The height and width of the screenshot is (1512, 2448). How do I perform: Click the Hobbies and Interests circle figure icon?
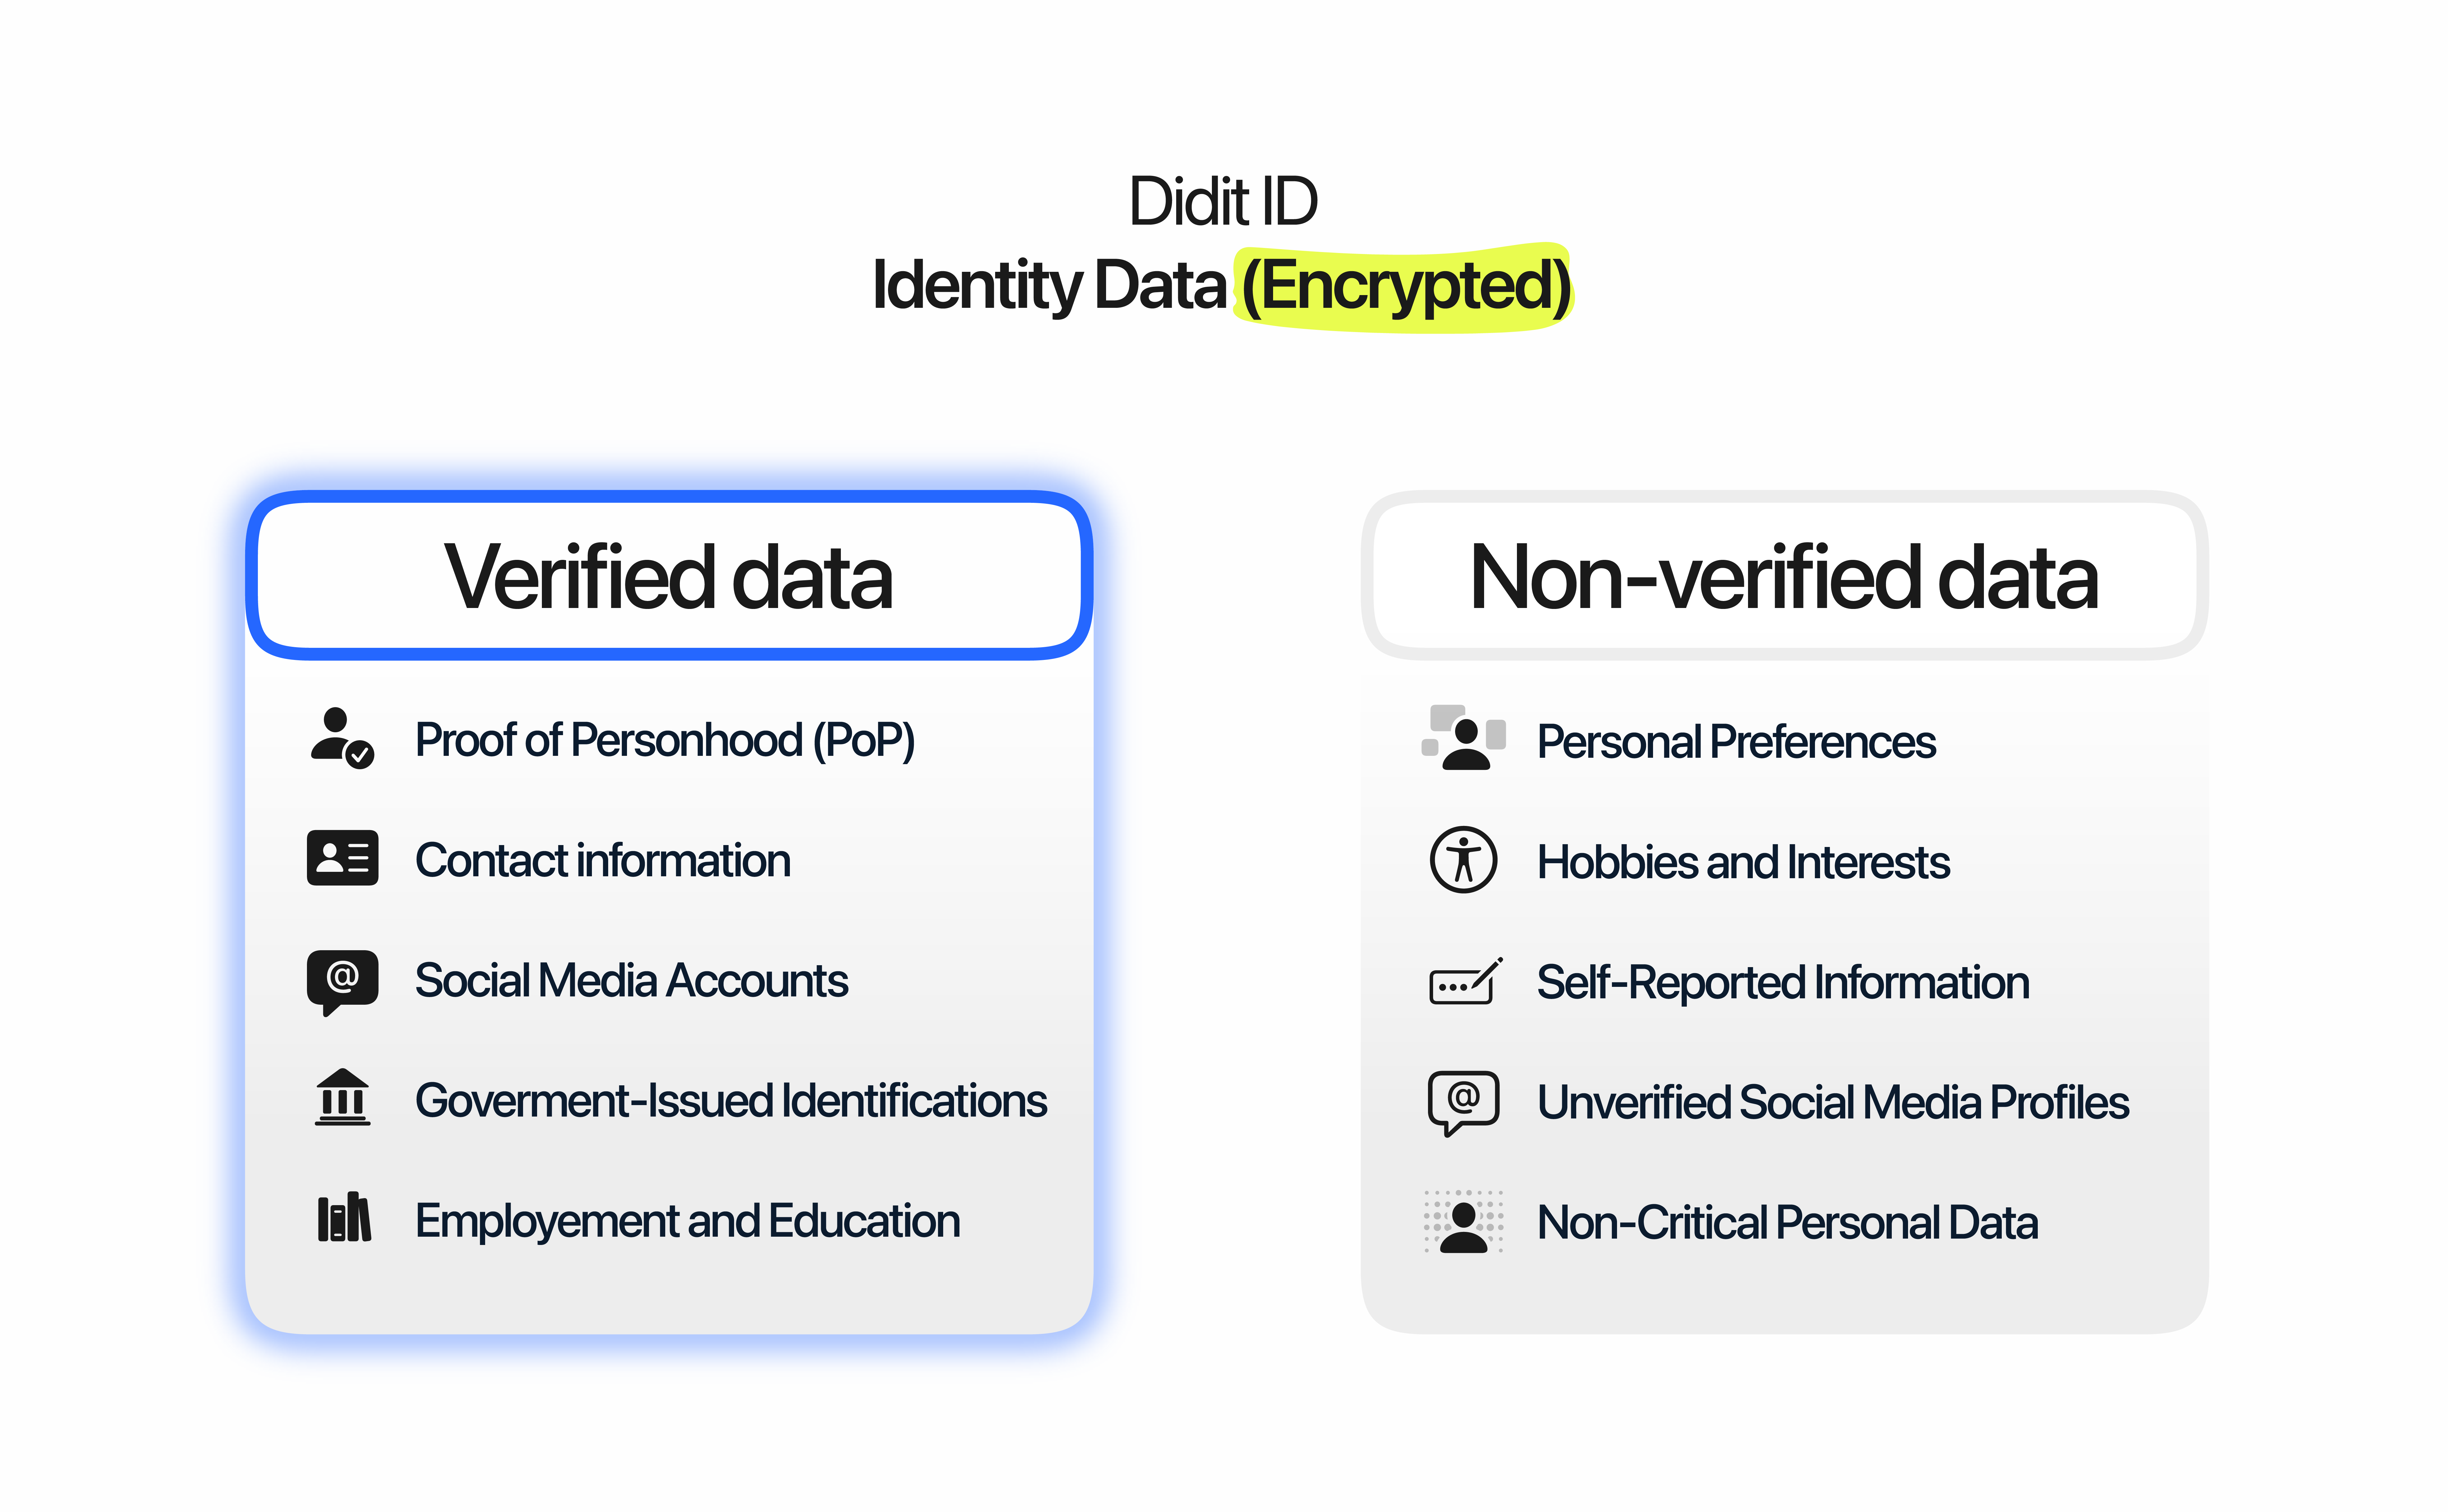[x=1463, y=860]
